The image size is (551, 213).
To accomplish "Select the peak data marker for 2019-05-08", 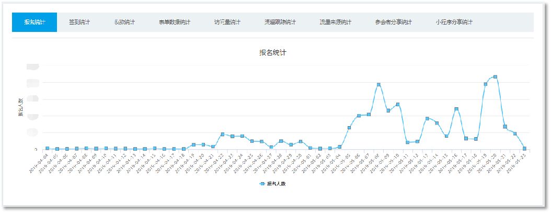I will point(378,84).
